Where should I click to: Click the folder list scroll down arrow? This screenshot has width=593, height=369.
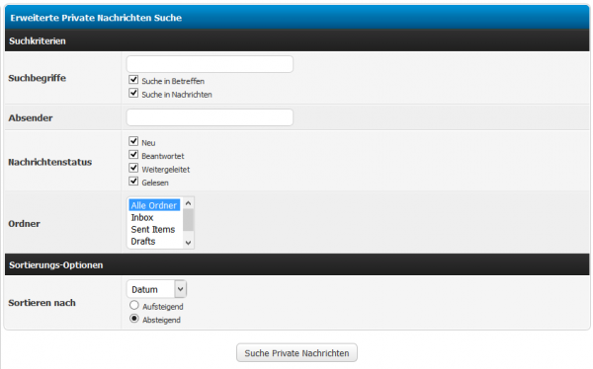pyautogui.click(x=189, y=243)
